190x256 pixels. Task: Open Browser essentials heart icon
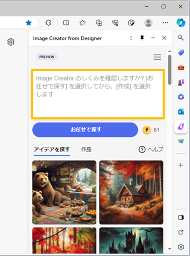(115, 23)
